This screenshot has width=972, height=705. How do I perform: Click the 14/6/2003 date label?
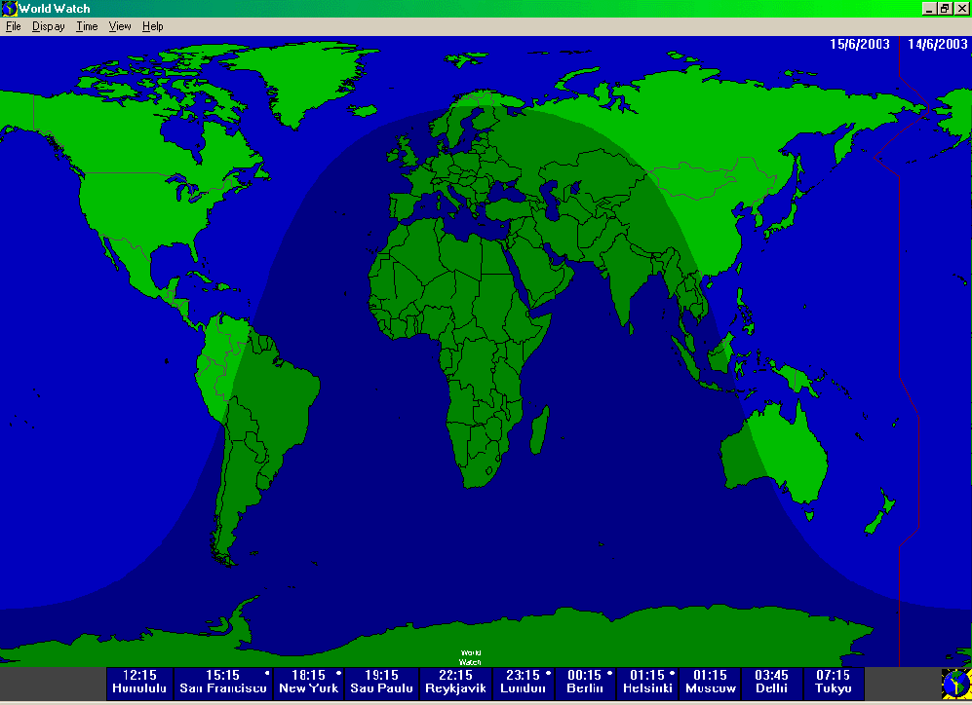938,45
